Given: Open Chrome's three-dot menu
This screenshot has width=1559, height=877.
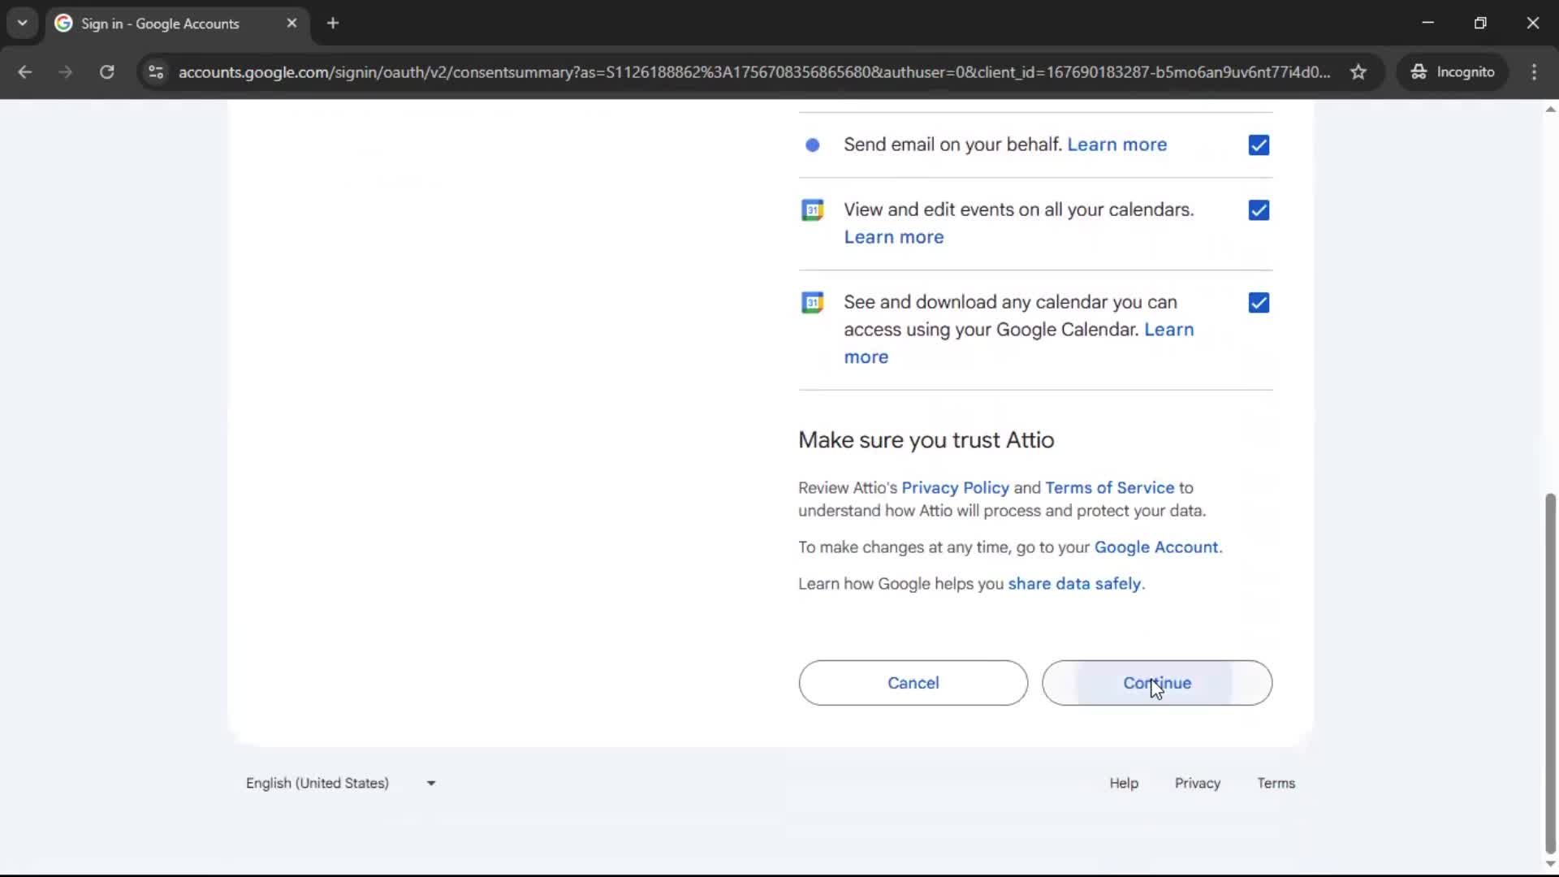Looking at the screenshot, I should pyautogui.click(x=1534, y=71).
